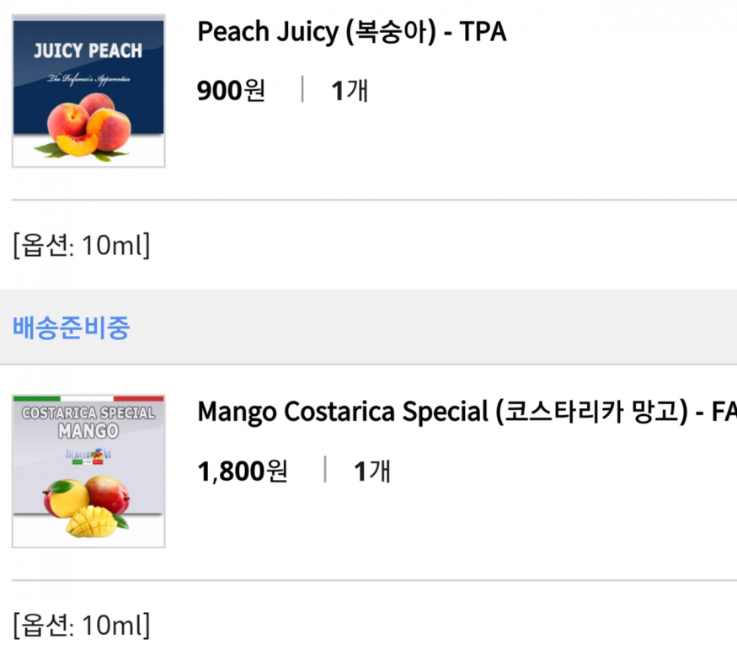Screen dimensions: 737x655
Task: Click the 1개 quantity beside 1,800원
Action: (x=371, y=471)
